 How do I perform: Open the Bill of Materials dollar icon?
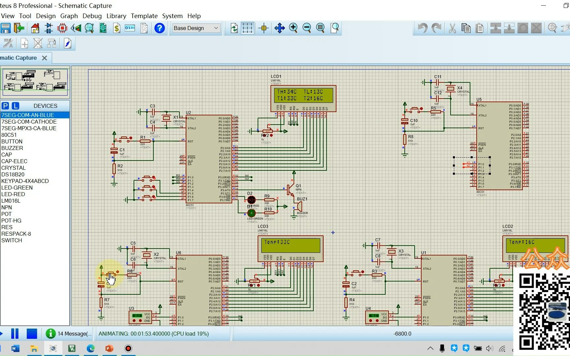pyautogui.click(x=116, y=28)
